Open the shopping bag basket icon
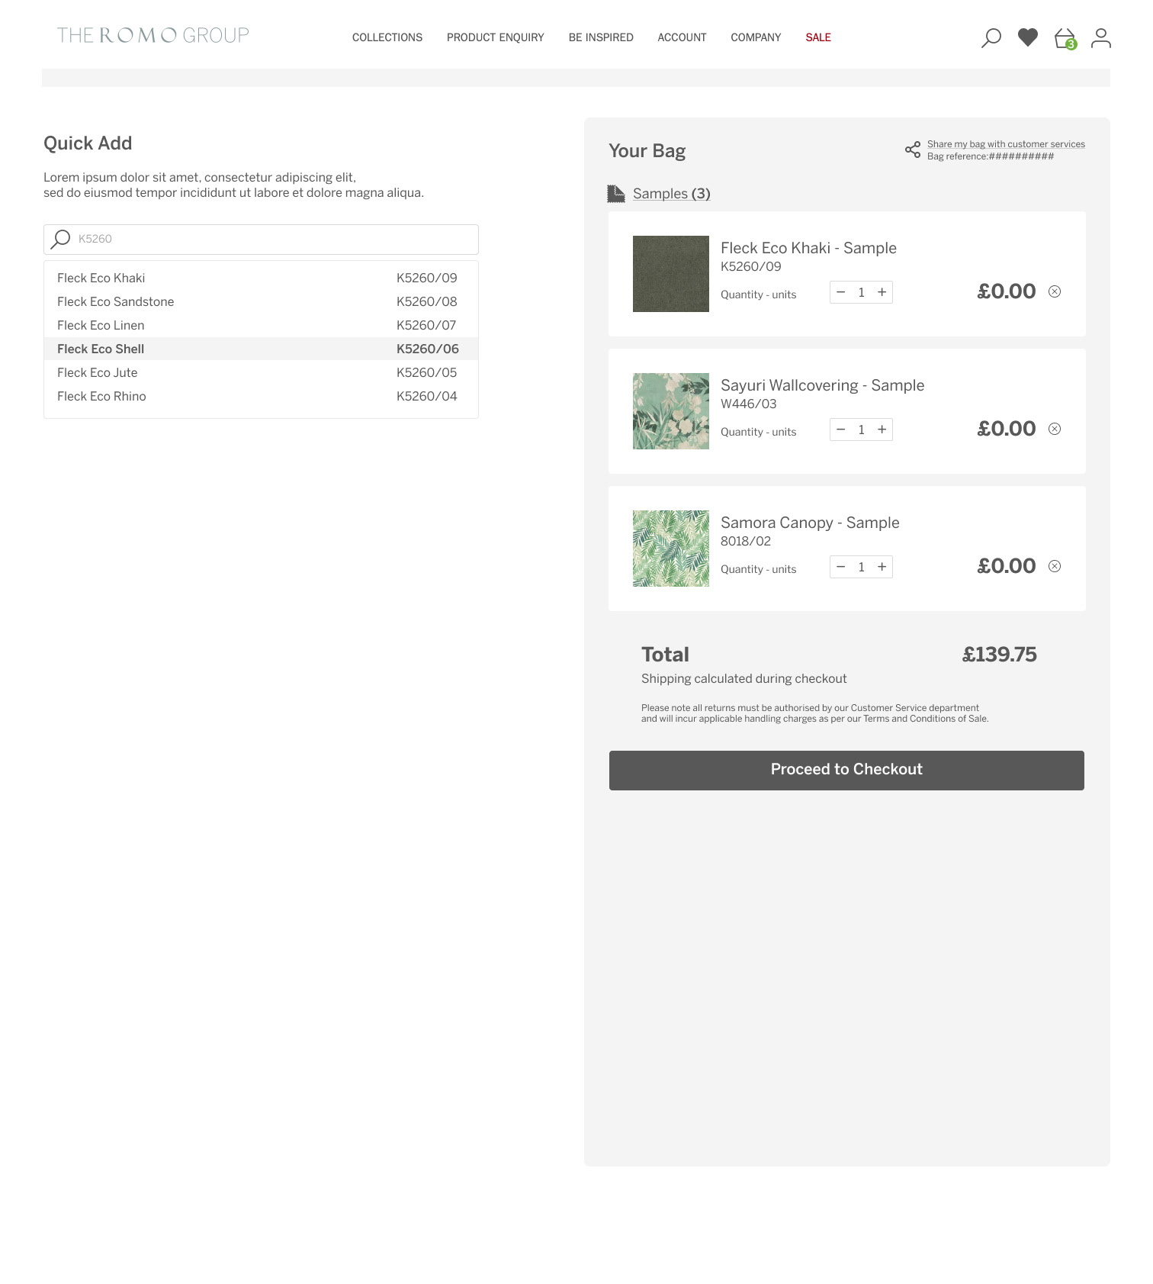Screen dimensions: 1153x1284 (1065, 38)
